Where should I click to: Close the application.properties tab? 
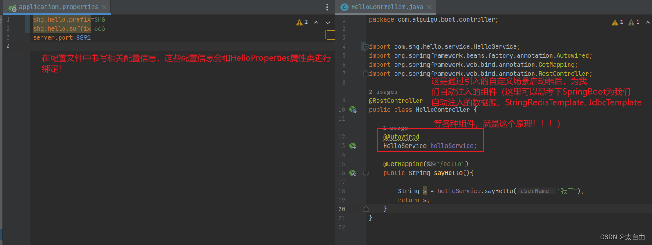coord(104,7)
